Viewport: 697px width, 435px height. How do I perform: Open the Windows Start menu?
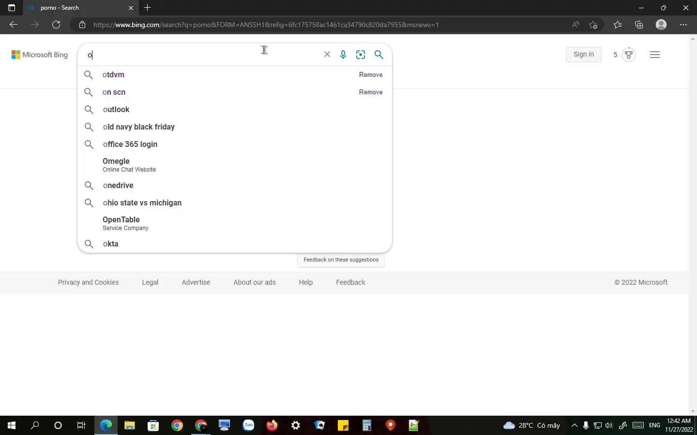12,425
